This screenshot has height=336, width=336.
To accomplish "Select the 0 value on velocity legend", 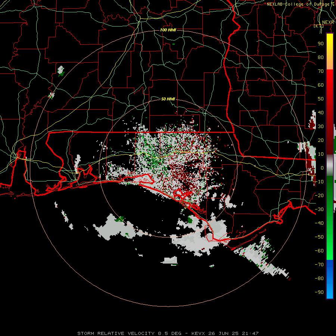I will point(322,168).
